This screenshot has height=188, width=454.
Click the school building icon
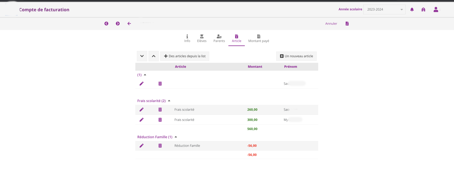pos(423,10)
